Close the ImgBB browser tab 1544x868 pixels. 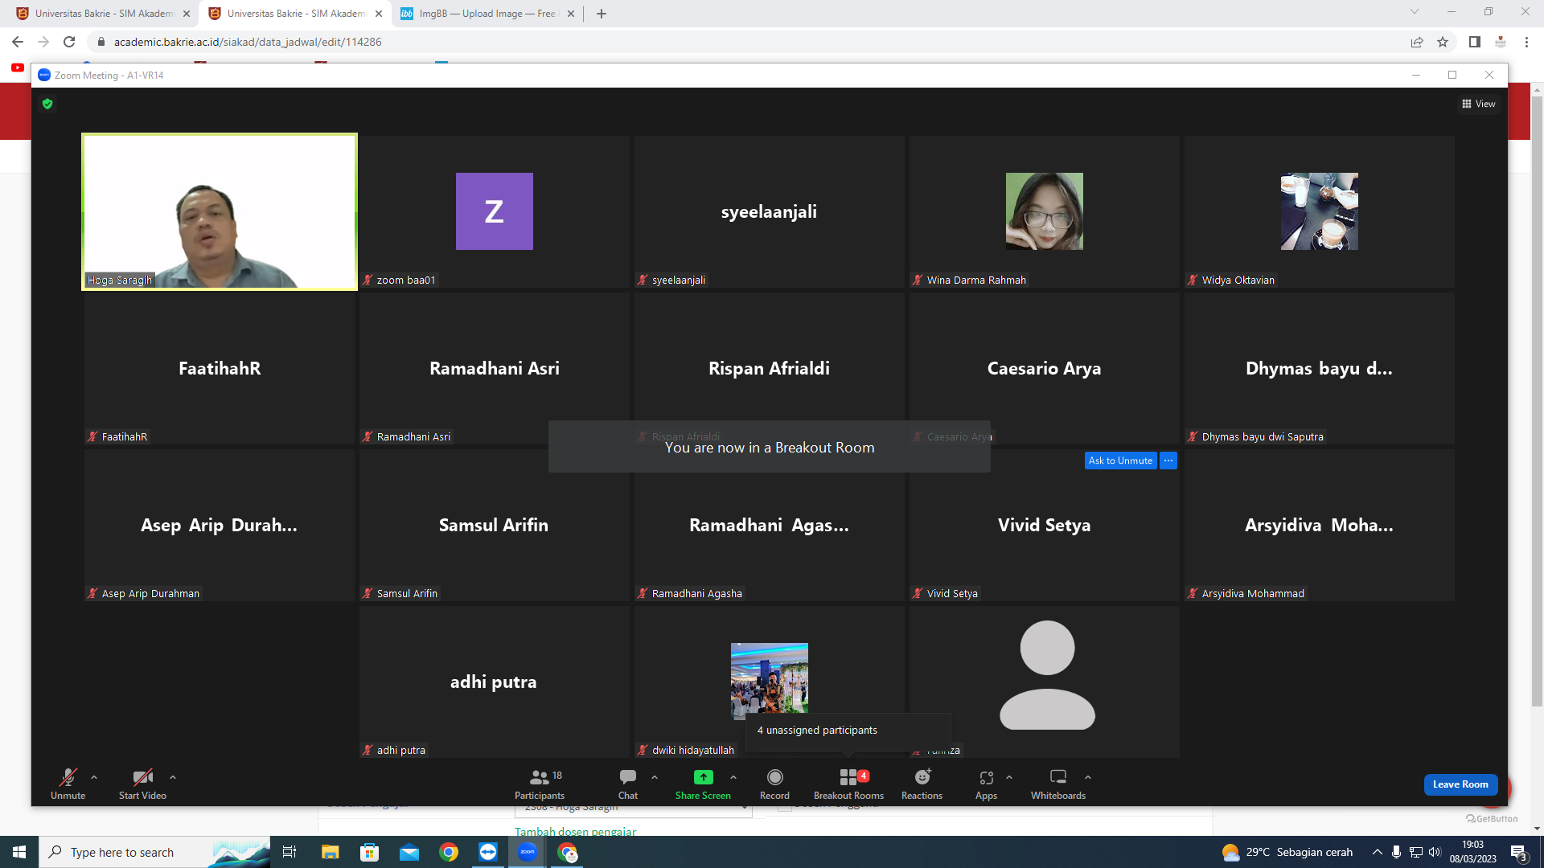(x=571, y=14)
